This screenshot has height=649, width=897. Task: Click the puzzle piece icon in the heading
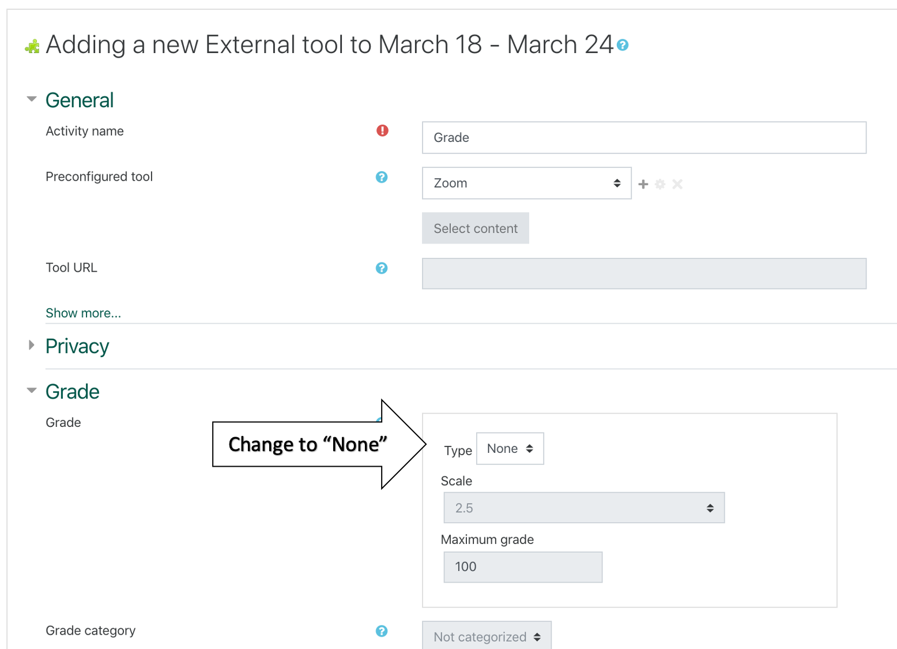click(x=32, y=45)
